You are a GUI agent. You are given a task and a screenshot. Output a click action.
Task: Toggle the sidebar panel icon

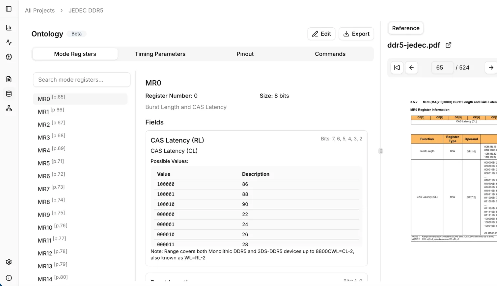9,9
